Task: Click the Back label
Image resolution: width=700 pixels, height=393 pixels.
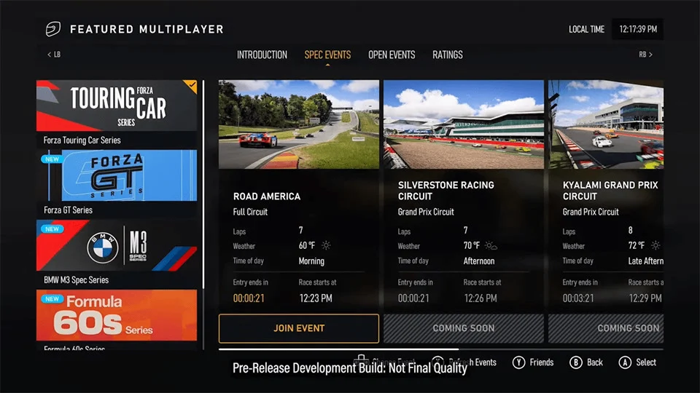Action: pyautogui.click(x=595, y=362)
